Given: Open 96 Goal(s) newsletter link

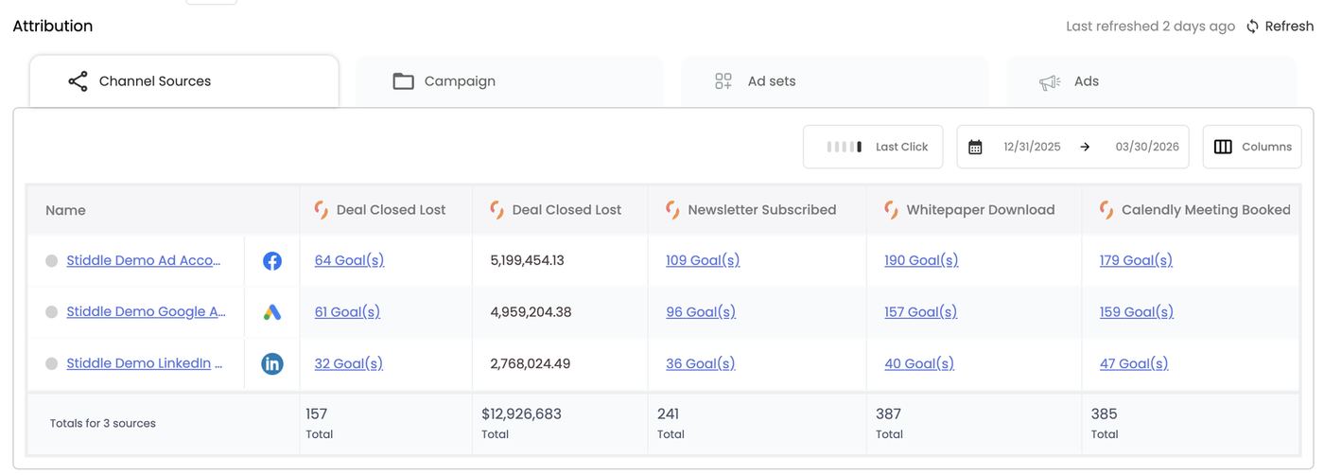Looking at the screenshot, I should [x=701, y=311].
